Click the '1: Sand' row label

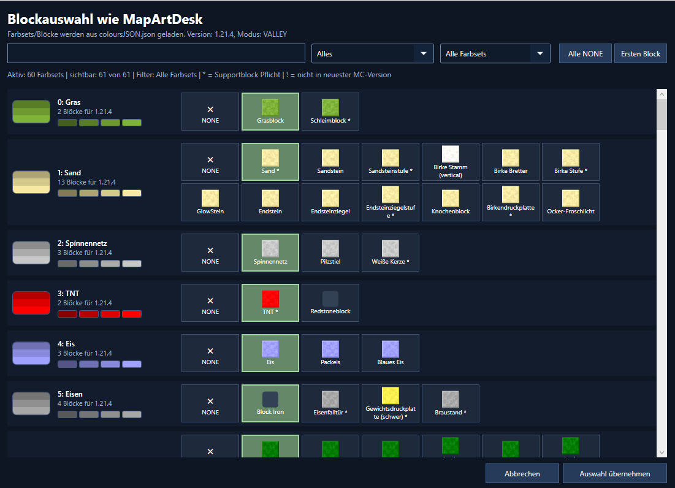[x=69, y=172]
